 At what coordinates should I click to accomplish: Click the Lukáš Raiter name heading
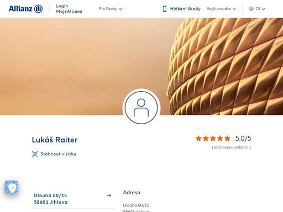(x=55, y=140)
